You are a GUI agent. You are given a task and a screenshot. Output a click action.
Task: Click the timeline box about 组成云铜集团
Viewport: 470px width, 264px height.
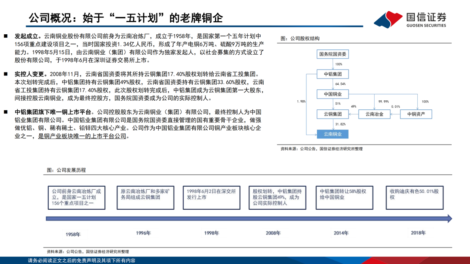[145, 198]
